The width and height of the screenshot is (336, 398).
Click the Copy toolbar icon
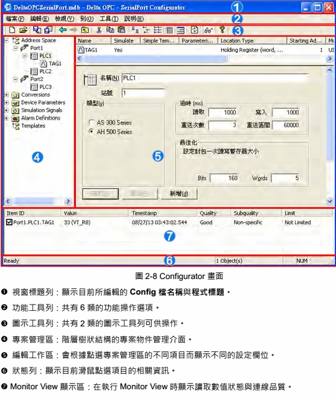(x=110, y=30)
